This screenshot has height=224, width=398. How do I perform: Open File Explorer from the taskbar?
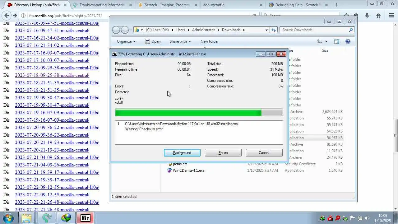pos(27,218)
